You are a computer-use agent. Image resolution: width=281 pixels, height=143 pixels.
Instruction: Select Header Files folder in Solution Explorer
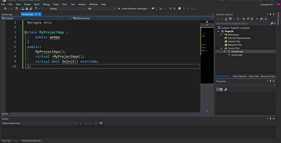point(234,42)
